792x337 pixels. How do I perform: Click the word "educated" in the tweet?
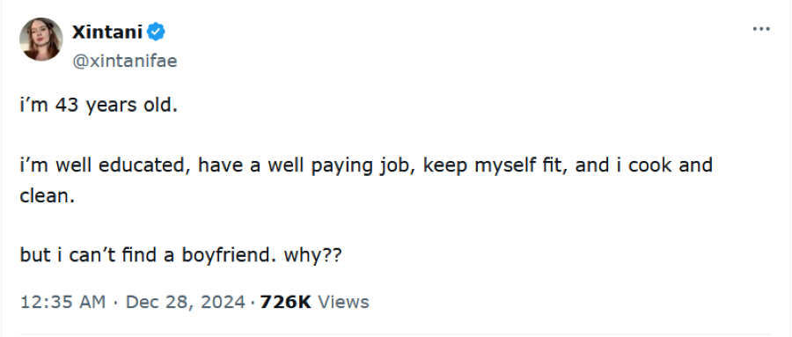[144, 165]
